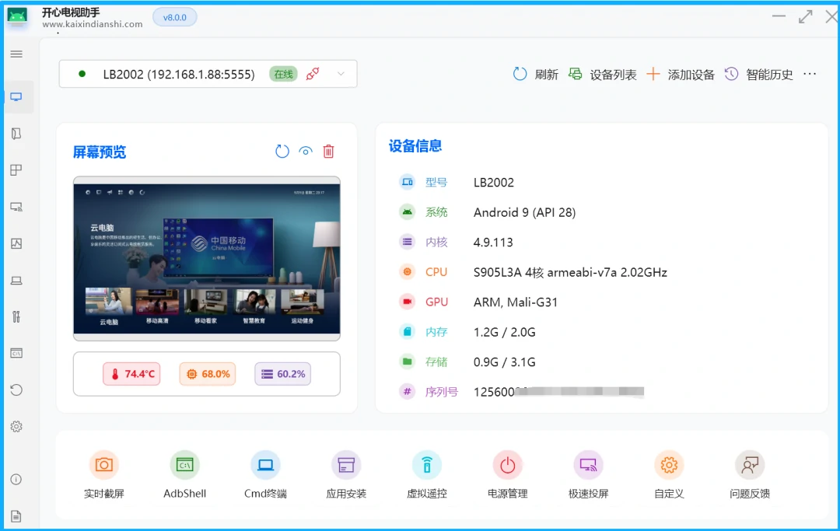This screenshot has height=531, width=840.
Task: Open the sidebar settings gear
Action: tap(16, 427)
